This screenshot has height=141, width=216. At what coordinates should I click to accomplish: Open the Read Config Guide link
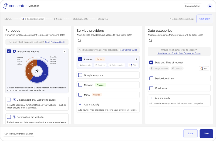128,50
